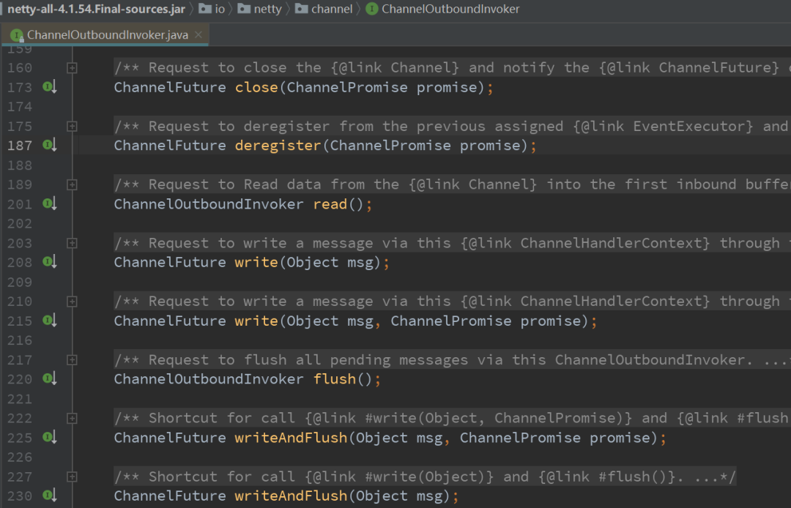791x508 pixels.
Task: Click ChannelOutboundInvoker return type on line 201
Action: pos(209,204)
